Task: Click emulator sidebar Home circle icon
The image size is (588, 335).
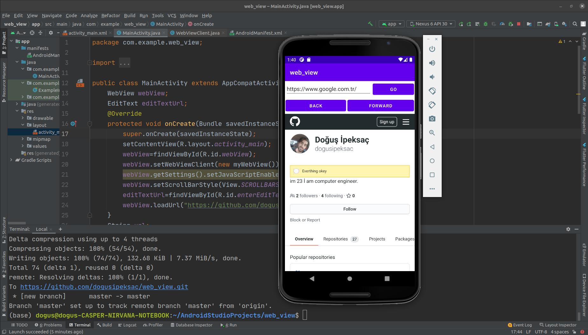Action: (432, 161)
